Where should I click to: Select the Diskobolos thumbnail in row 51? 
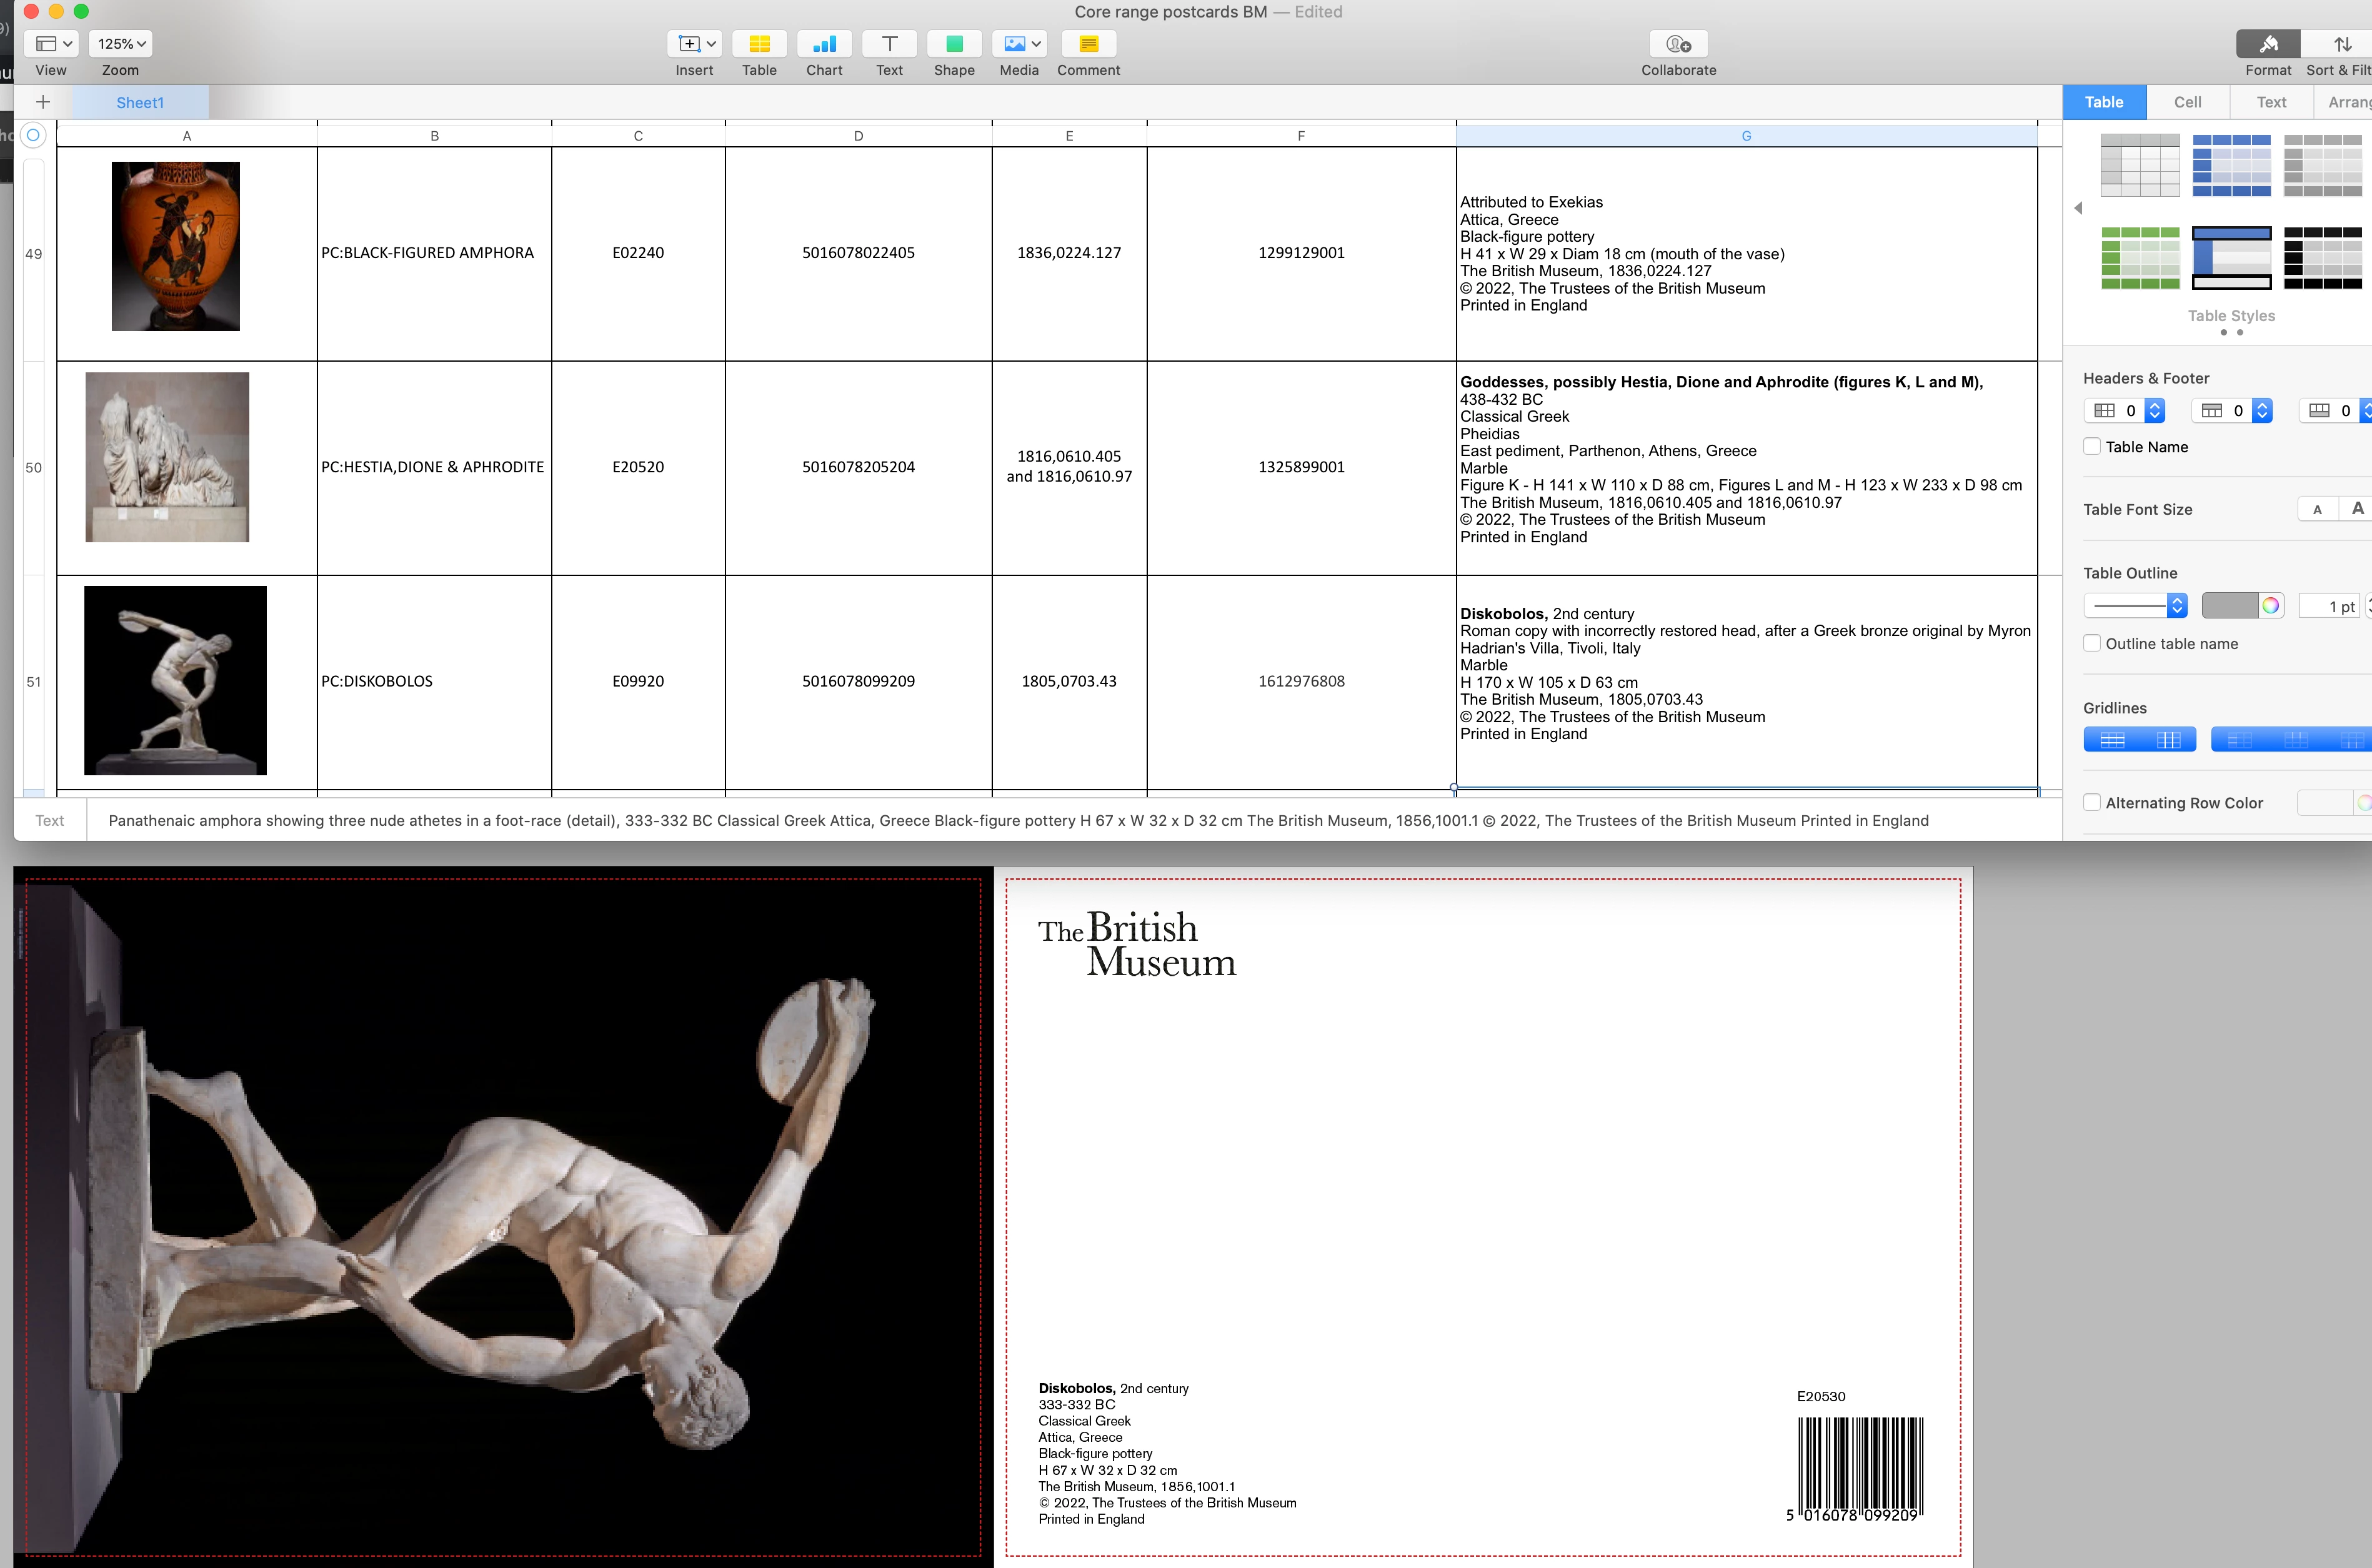(x=176, y=680)
